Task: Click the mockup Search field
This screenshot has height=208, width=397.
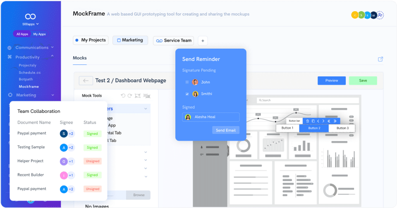Action: point(308,100)
